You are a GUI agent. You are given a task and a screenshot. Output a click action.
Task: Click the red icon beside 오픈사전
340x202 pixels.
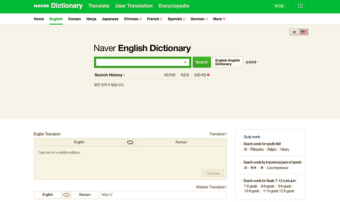209,75
